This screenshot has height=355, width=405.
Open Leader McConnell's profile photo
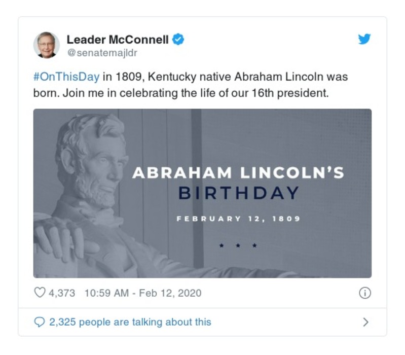pos(46,45)
